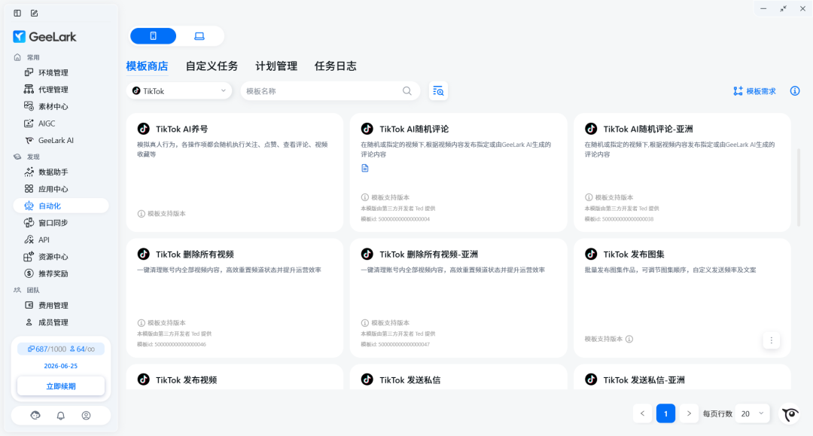This screenshot has width=813, height=436.
Task: Click the document icon in TikTok AI随机评论 card
Action: tap(365, 169)
